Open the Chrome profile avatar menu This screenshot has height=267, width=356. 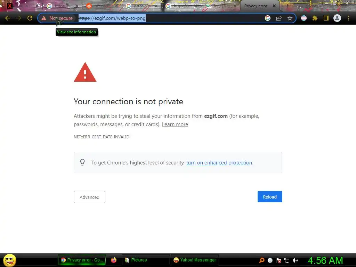coord(337,18)
